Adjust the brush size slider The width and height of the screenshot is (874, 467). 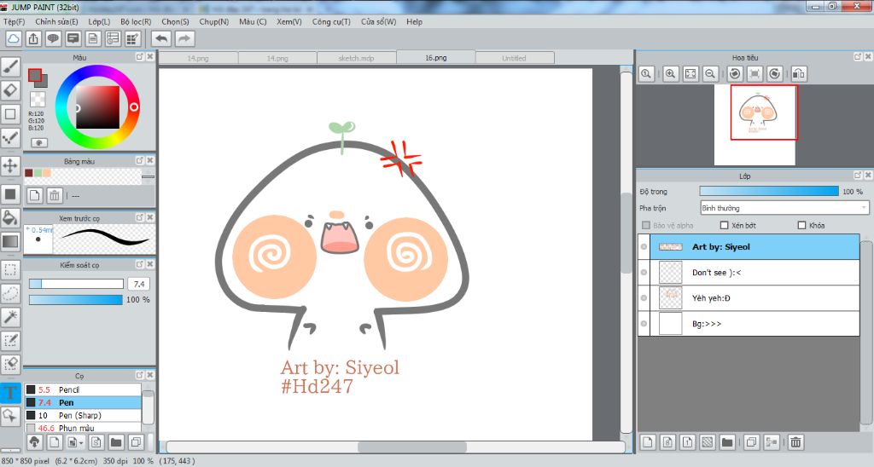tap(76, 284)
